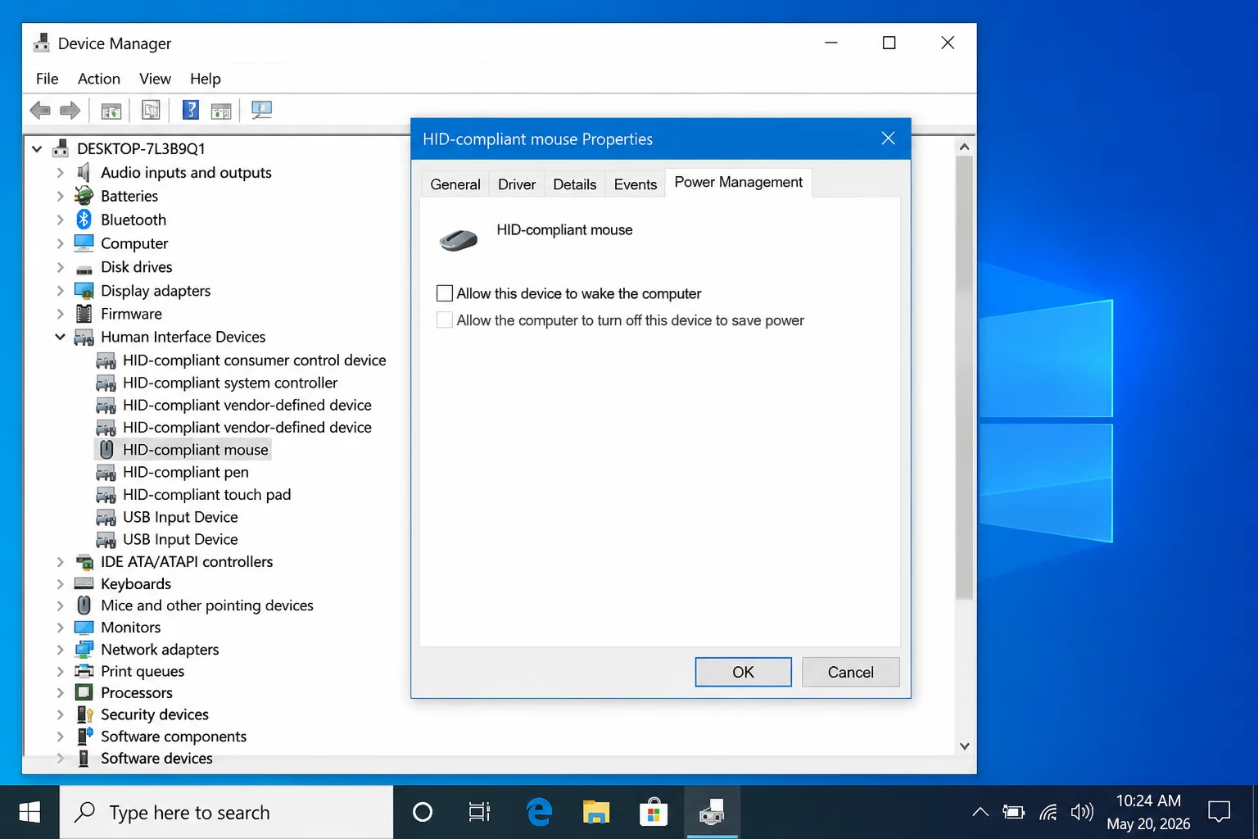Image resolution: width=1258 pixels, height=839 pixels.
Task: Click the Forward arrow toolbar icon
Action: click(70, 110)
